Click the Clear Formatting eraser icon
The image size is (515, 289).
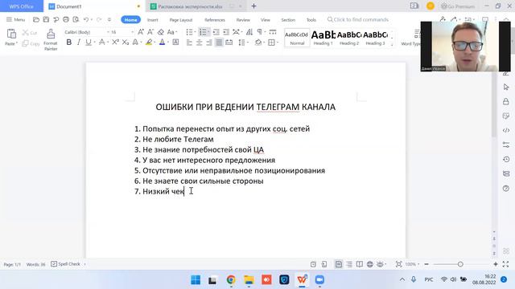tap(161, 32)
